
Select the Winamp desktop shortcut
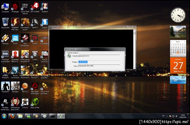[5, 39]
